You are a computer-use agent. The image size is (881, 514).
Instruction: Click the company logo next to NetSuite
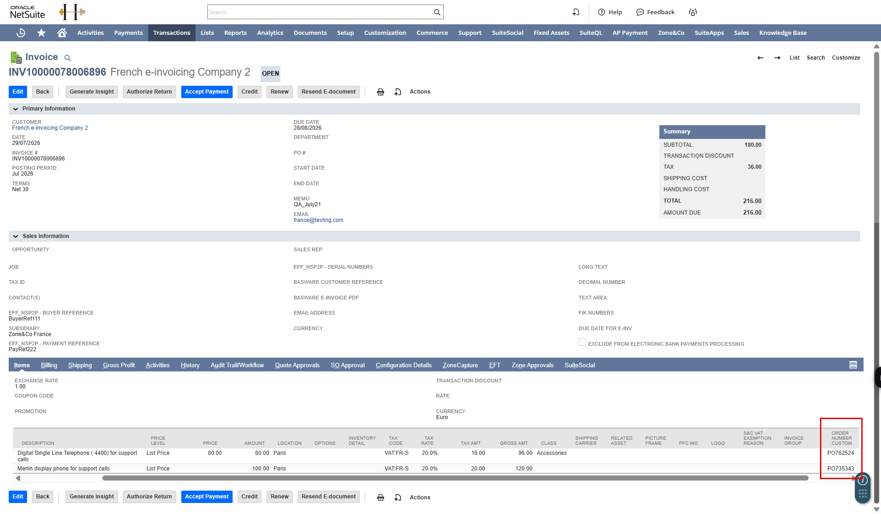pyautogui.click(x=72, y=12)
